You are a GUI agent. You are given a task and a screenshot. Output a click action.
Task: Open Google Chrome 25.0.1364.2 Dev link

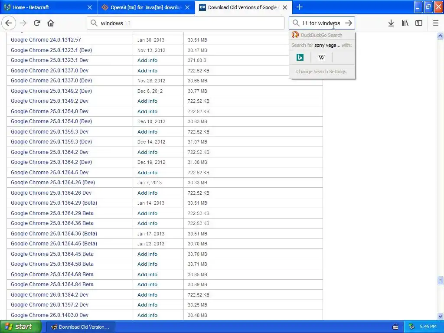click(x=49, y=152)
